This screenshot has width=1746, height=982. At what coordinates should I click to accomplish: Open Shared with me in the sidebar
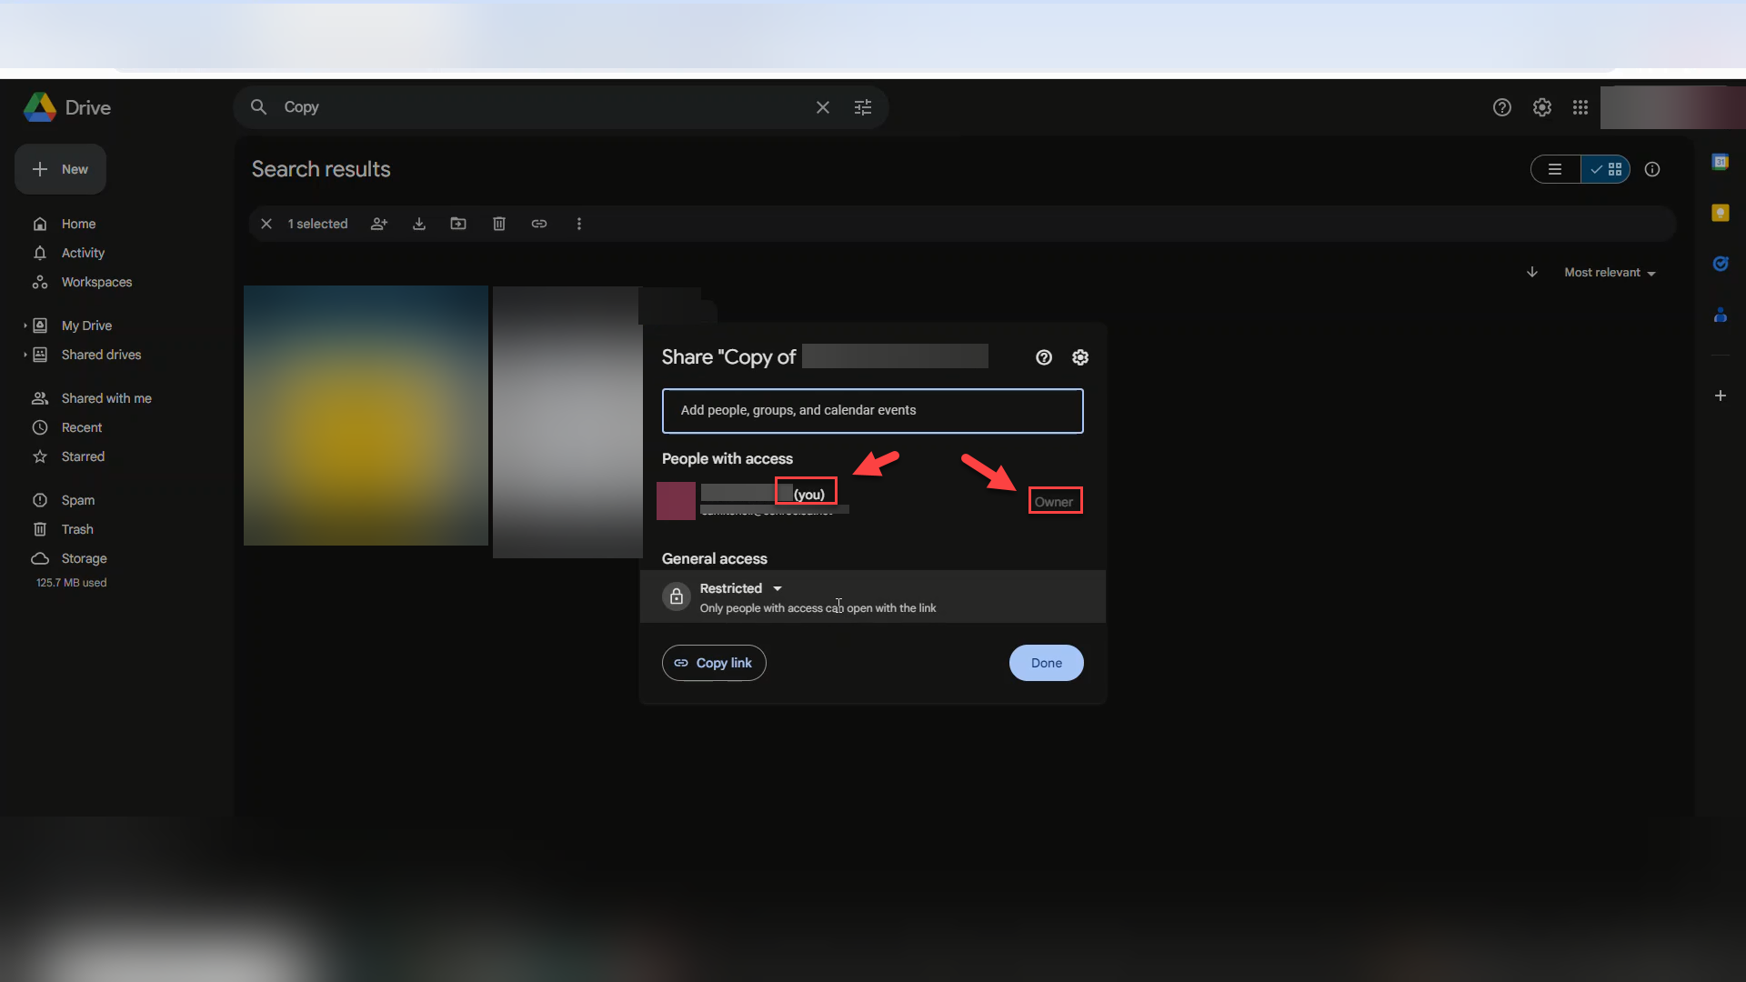click(105, 398)
